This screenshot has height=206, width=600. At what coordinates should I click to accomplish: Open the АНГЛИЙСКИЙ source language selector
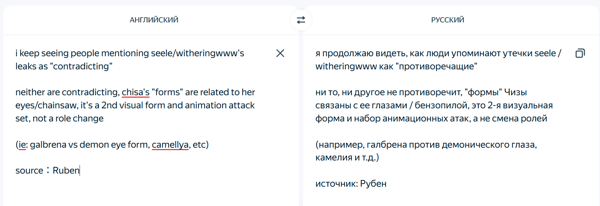point(154,20)
